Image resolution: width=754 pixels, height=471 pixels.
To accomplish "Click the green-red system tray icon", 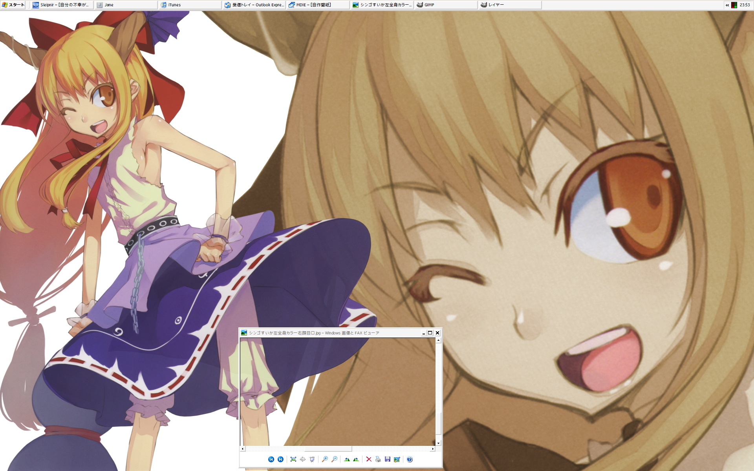I will click(x=734, y=5).
